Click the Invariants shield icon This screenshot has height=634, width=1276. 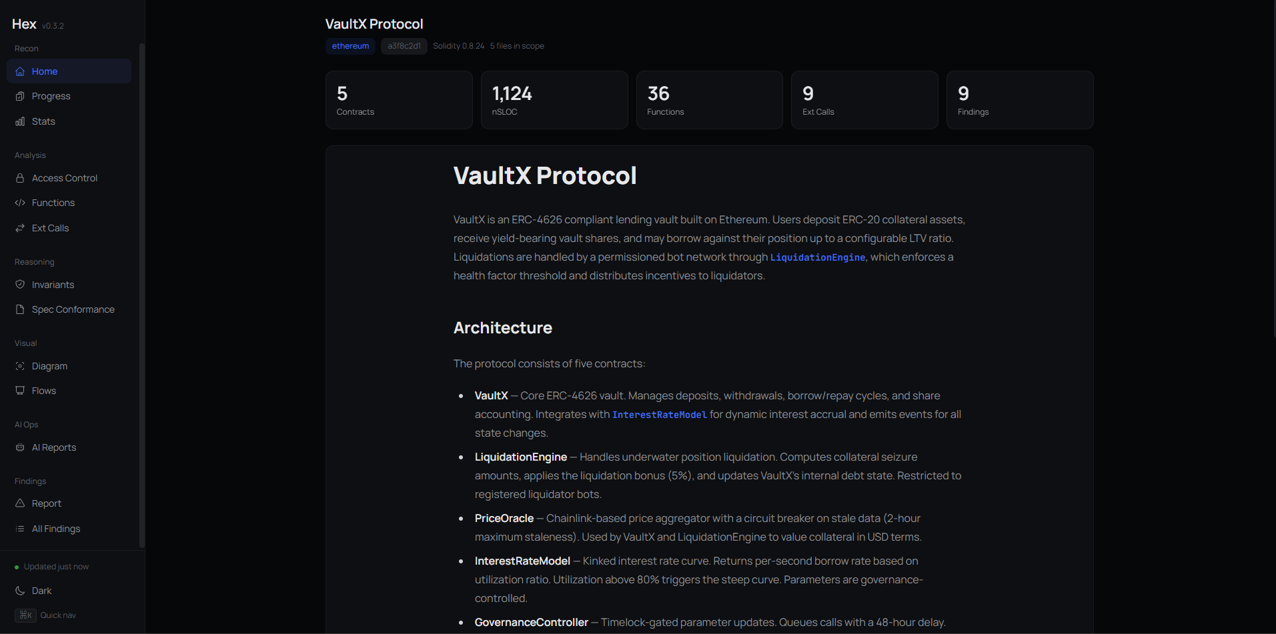pyautogui.click(x=20, y=285)
